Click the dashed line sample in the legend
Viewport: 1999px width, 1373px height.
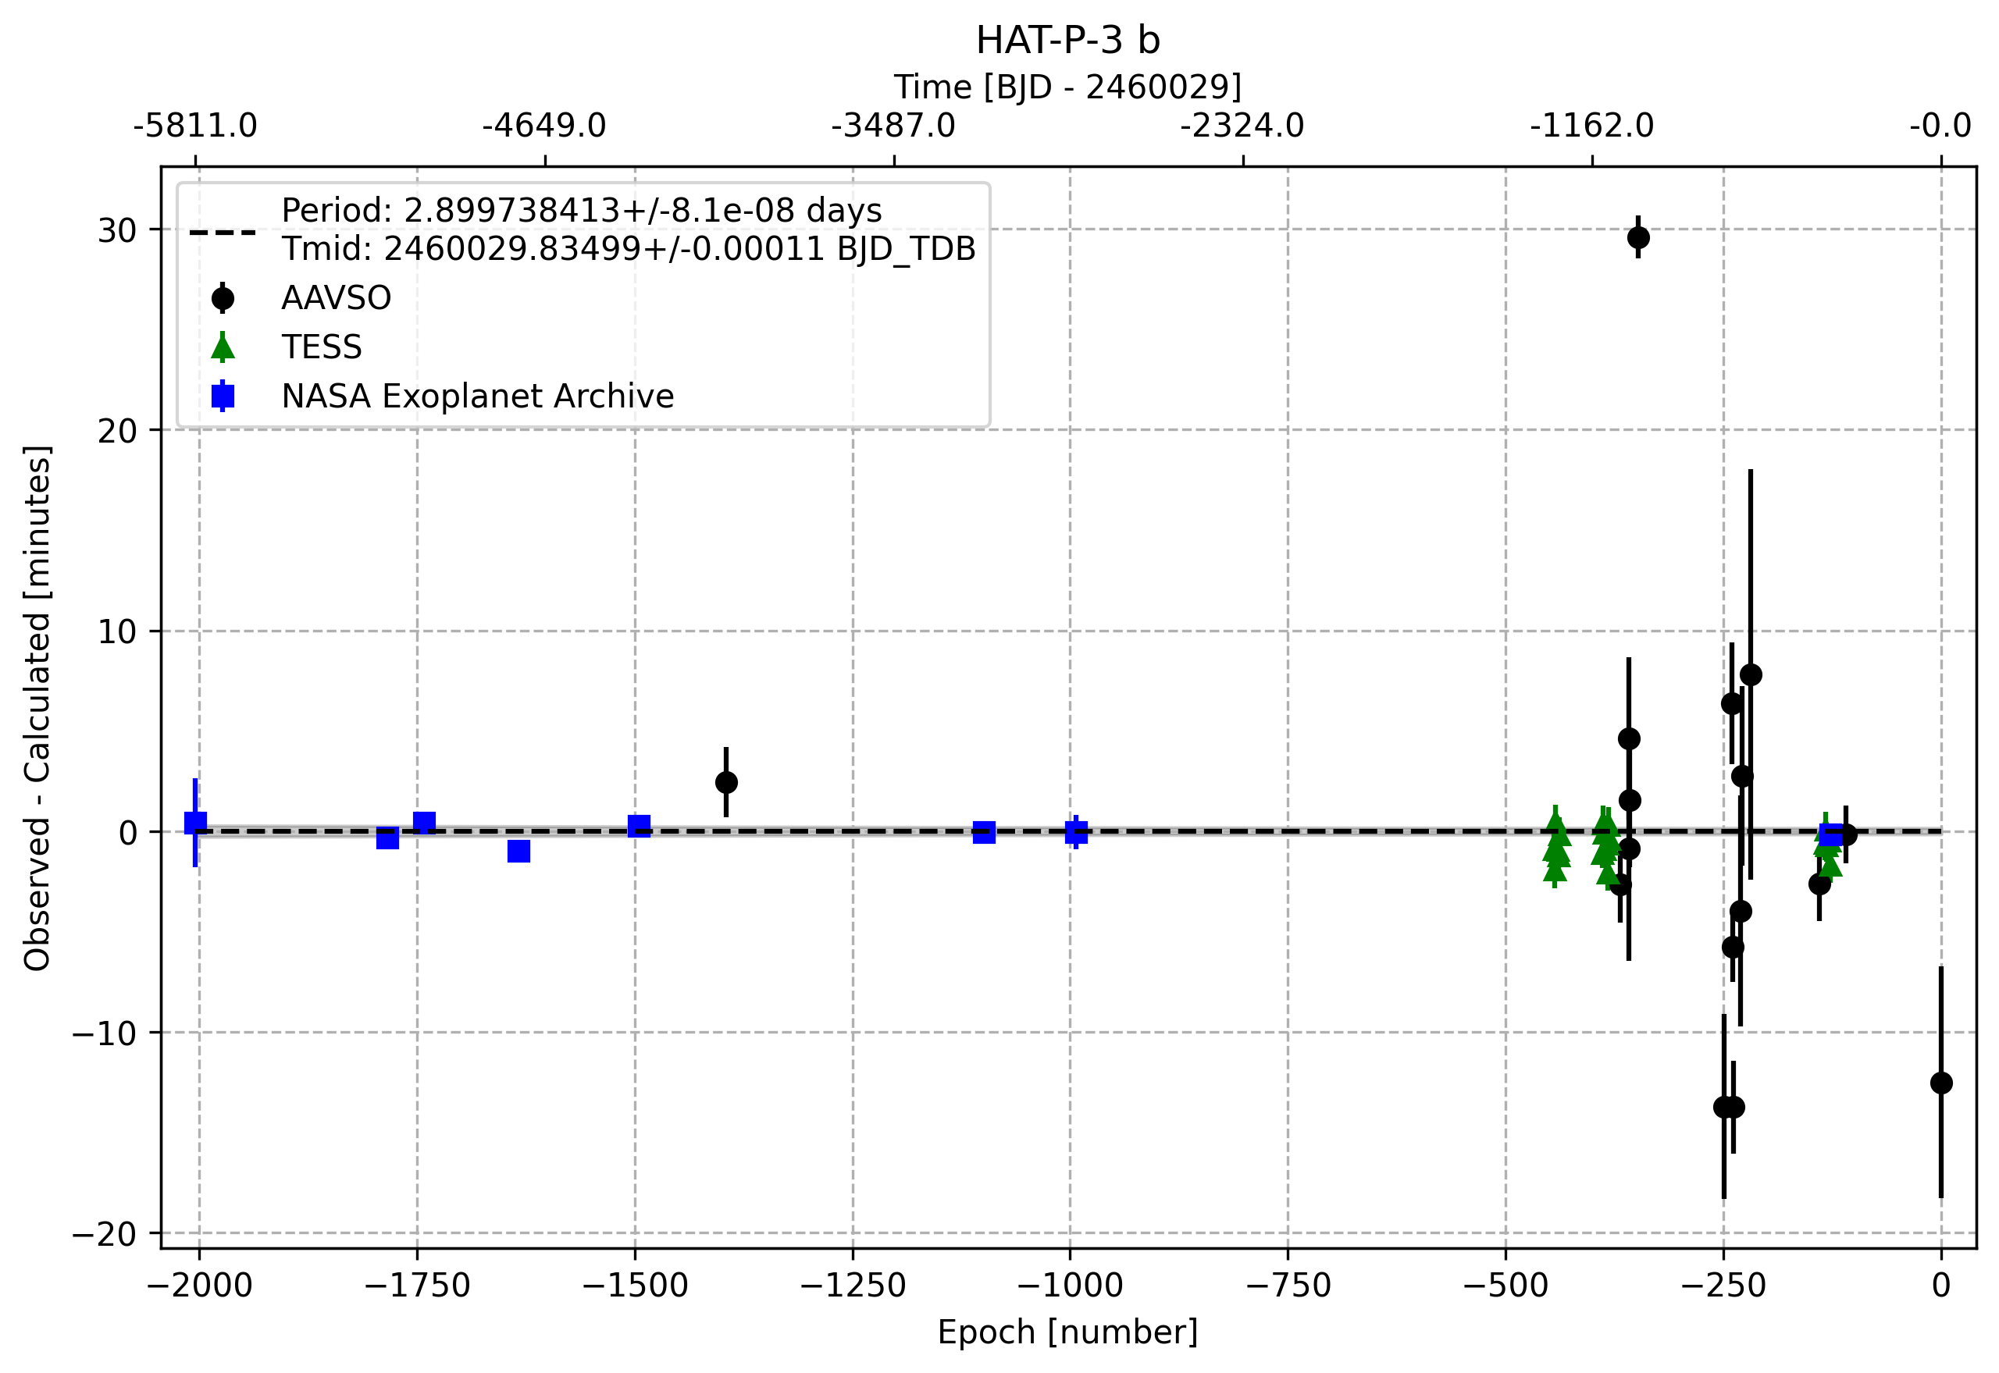[x=223, y=233]
